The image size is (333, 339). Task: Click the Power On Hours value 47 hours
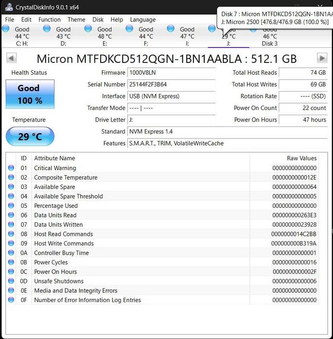(303, 120)
